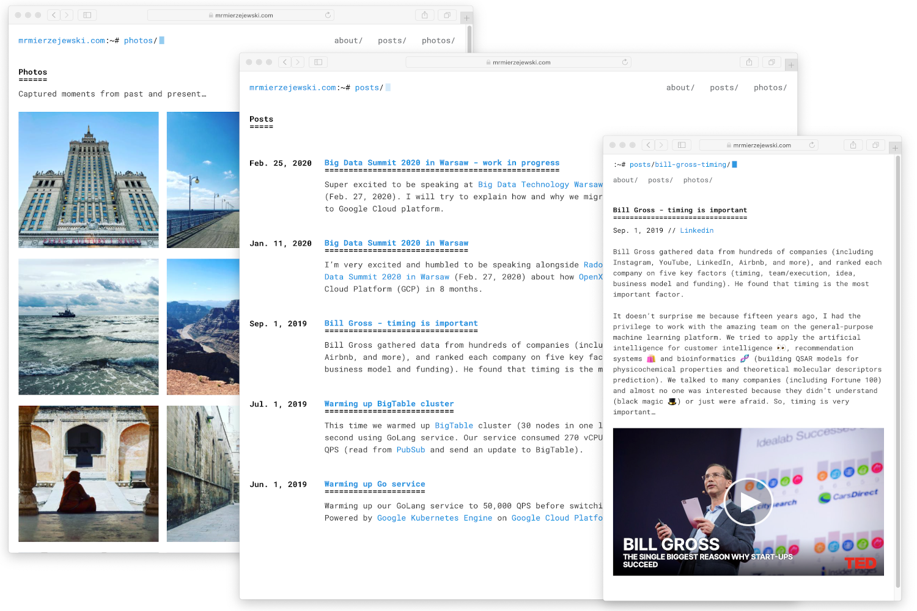Screen dimensions: 917x611
Task: Click 'posts/' nav in front window
Action: pos(660,180)
